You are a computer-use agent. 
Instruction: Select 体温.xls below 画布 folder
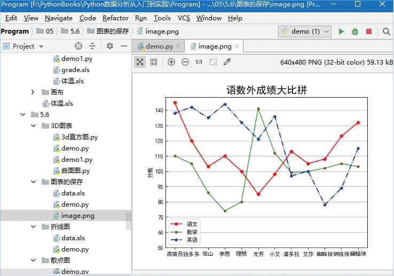[58, 104]
